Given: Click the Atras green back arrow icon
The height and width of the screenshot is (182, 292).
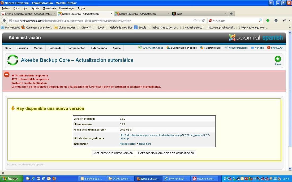Looking at the screenshot, I should [x=278, y=59].
